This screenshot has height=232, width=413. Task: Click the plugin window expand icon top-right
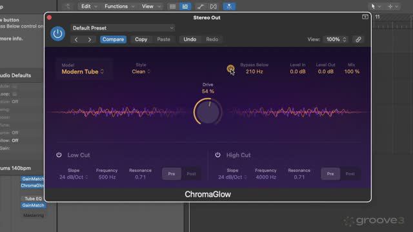tap(365, 17)
